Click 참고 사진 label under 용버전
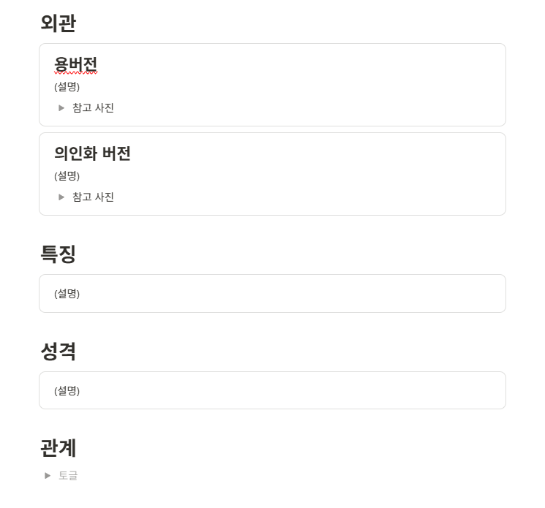The width and height of the screenshot is (545, 508). [x=93, y=108]
